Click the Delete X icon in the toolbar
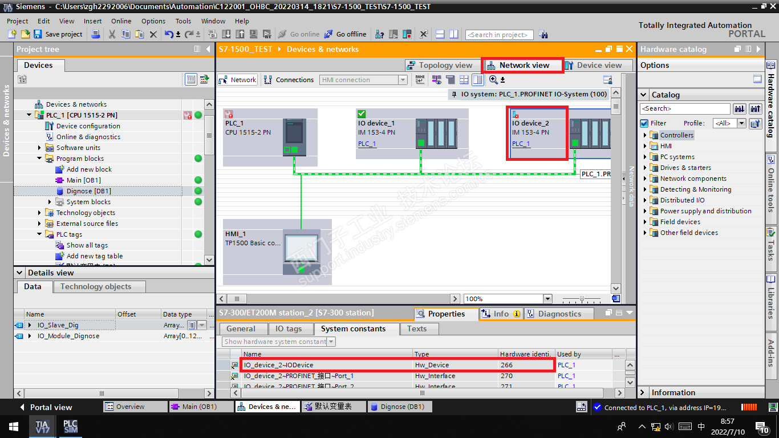The image size is (779, 438). (153, 34)
